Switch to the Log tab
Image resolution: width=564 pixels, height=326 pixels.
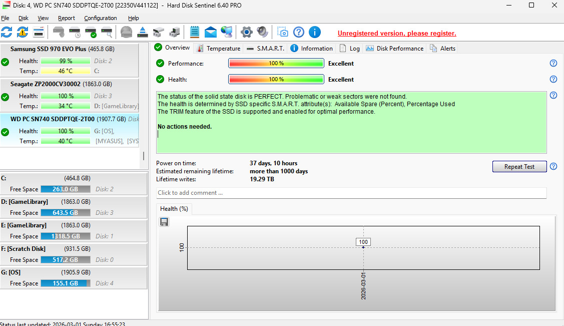[350, 48]
